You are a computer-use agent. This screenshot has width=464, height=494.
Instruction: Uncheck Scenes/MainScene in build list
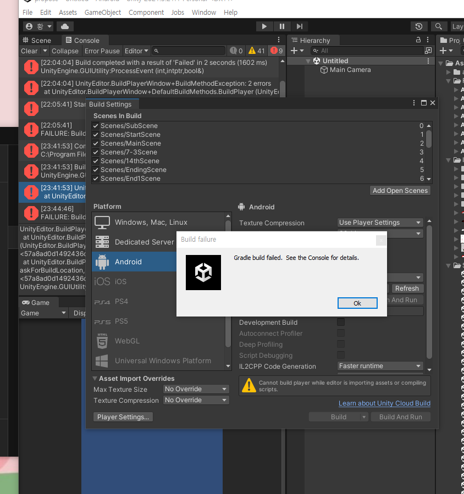(x=96, y=143)
